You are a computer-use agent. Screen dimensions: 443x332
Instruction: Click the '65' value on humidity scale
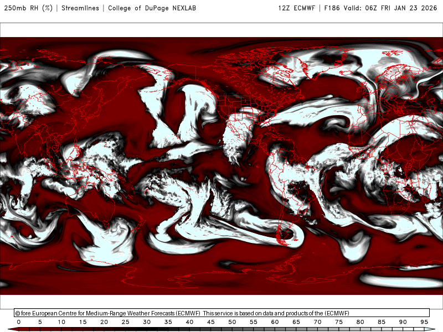296,322
